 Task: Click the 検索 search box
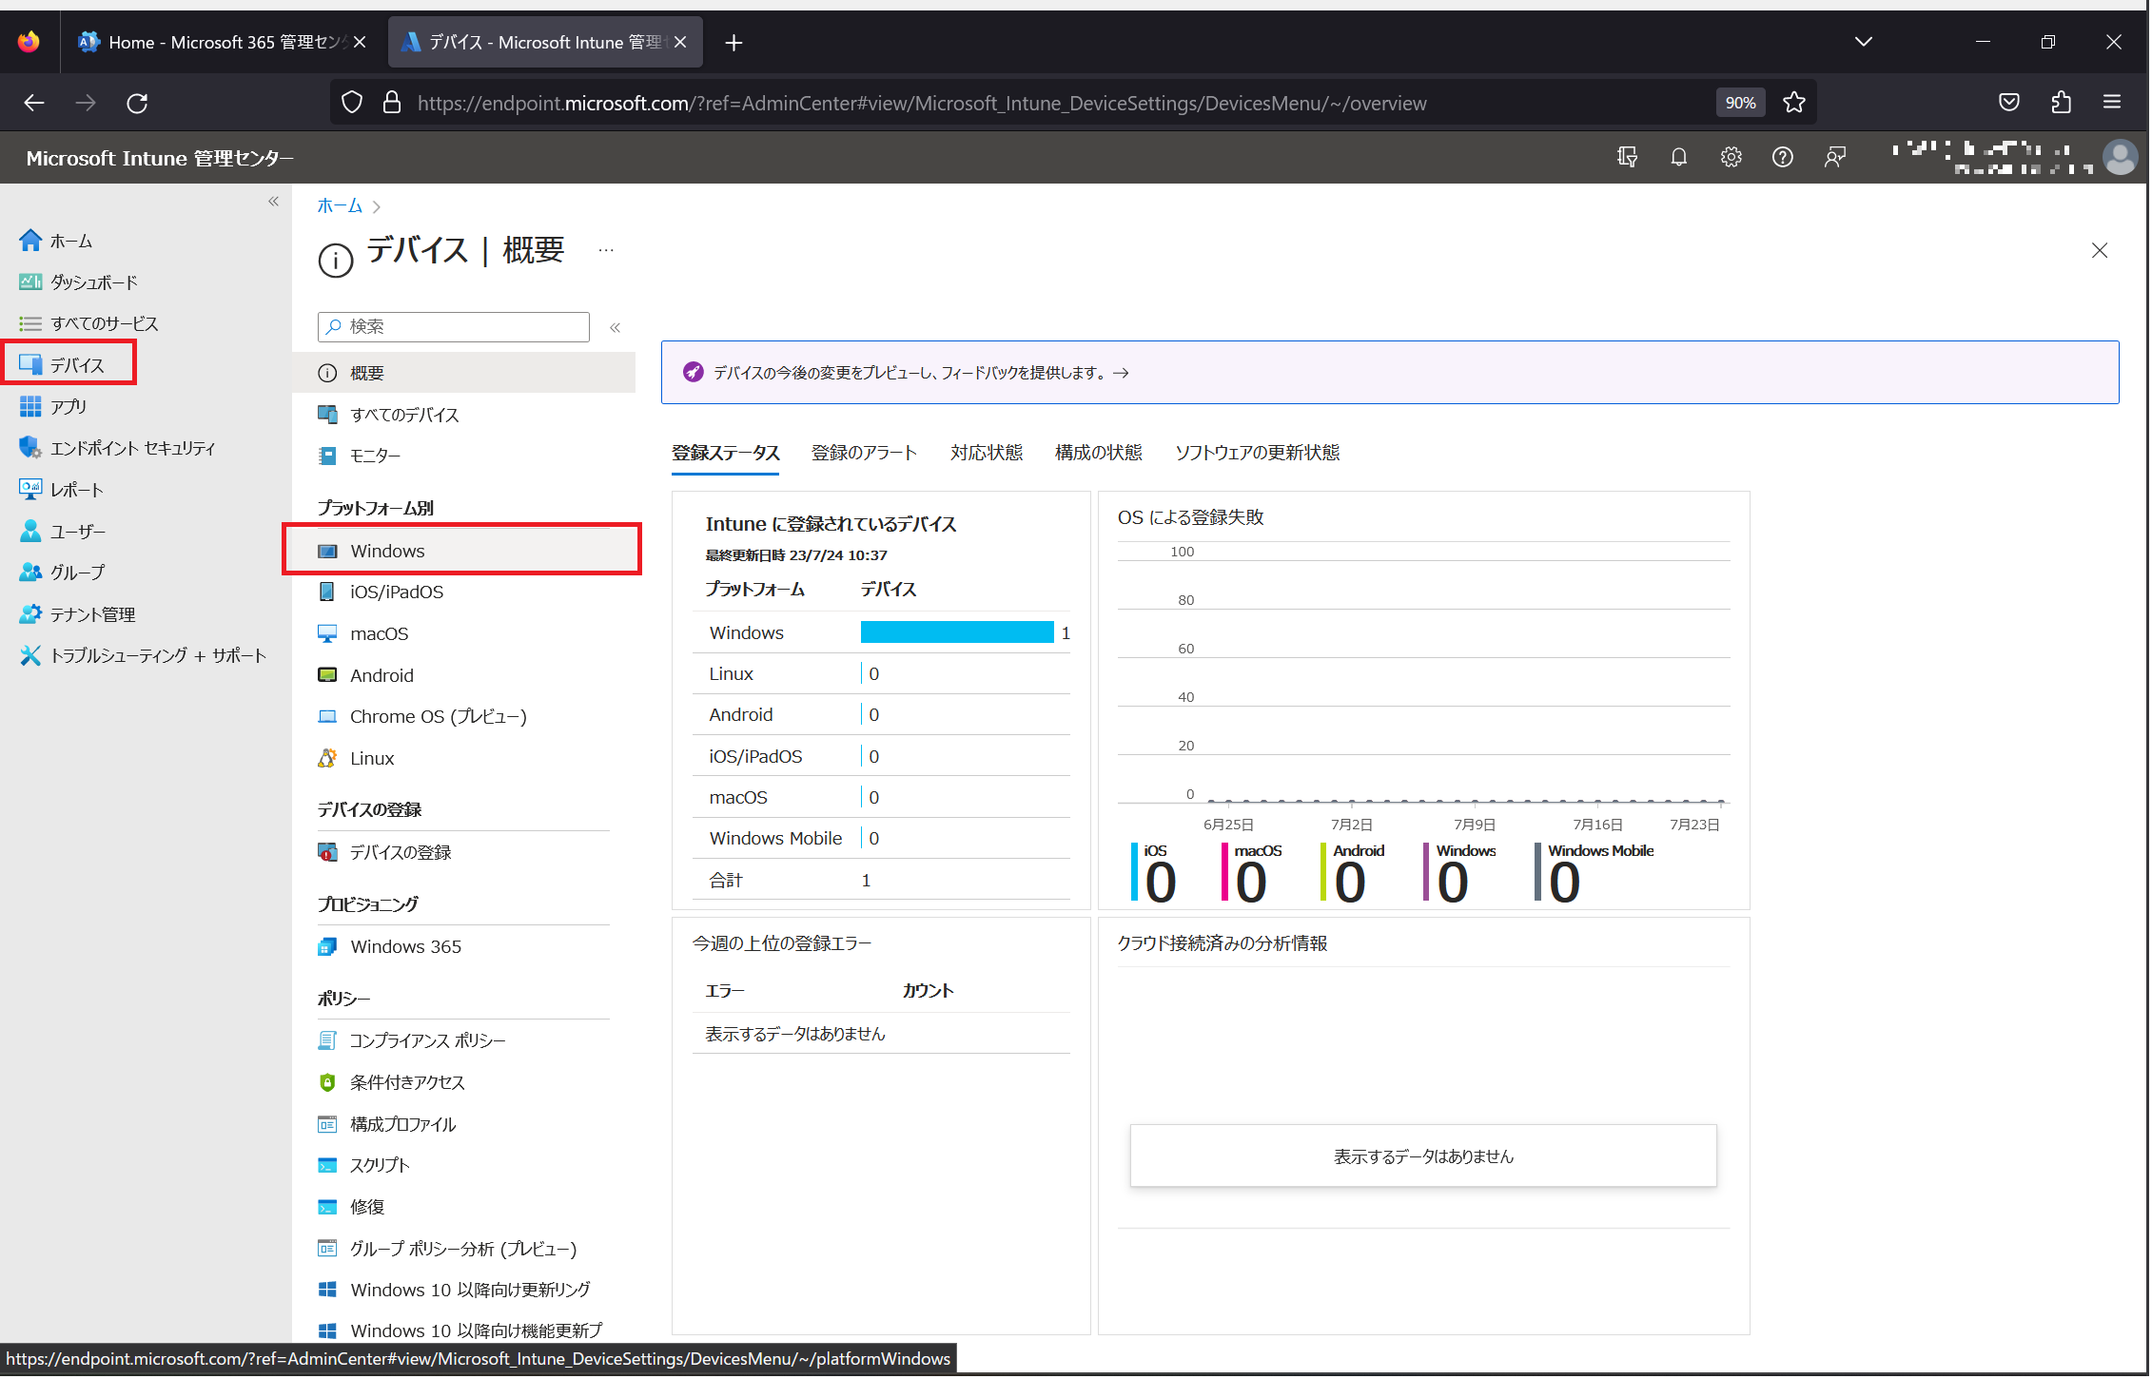point(454,327)
